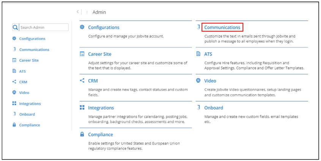Click the ATS document icon in main panel

[x=198, y=54]
